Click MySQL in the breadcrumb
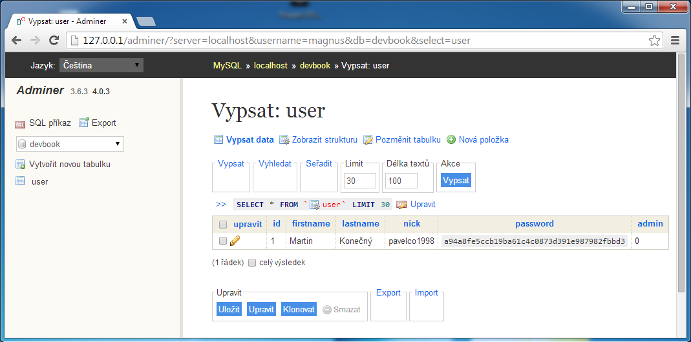 (228, 66)
